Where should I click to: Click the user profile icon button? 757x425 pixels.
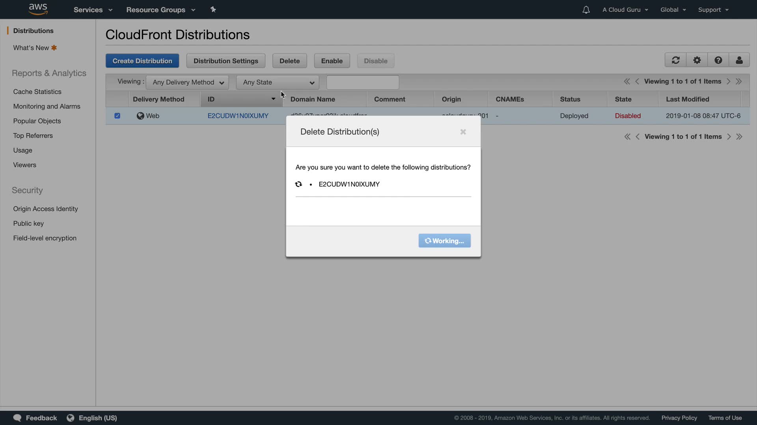(x=739, y=60)
